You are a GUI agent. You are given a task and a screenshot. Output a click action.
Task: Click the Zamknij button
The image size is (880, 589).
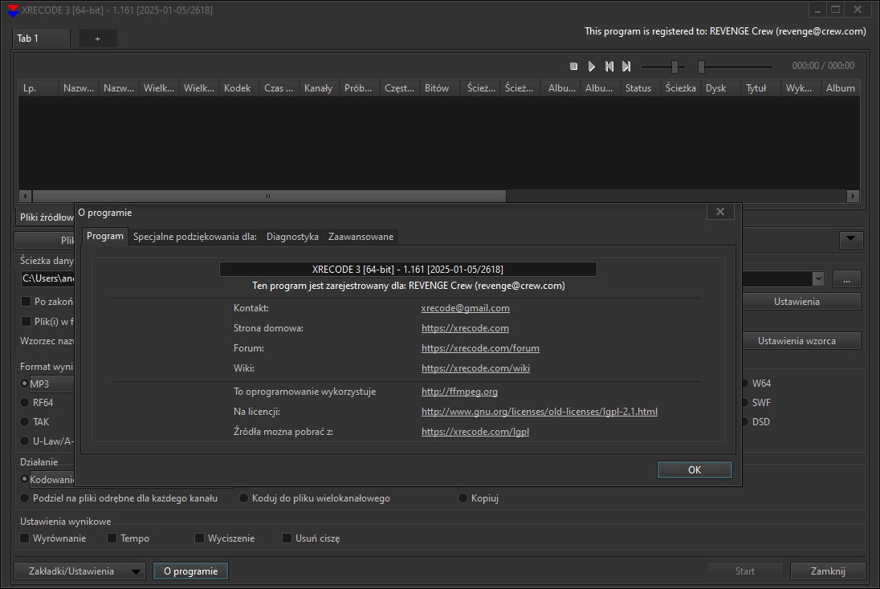pyautogui.click(x=828, y=571)
